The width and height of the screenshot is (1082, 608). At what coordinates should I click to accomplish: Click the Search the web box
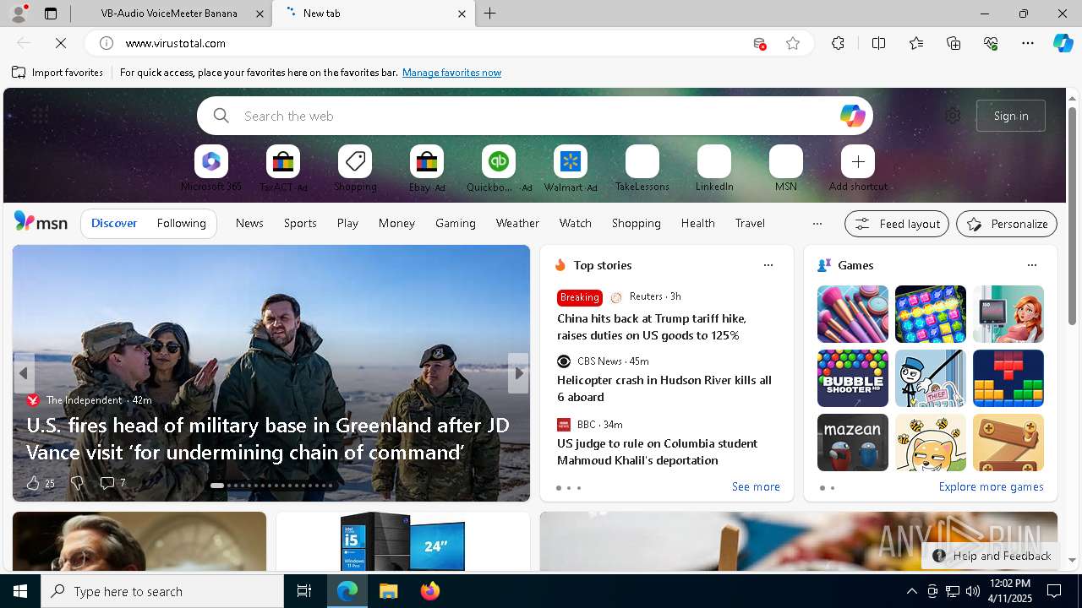(534, 116)
